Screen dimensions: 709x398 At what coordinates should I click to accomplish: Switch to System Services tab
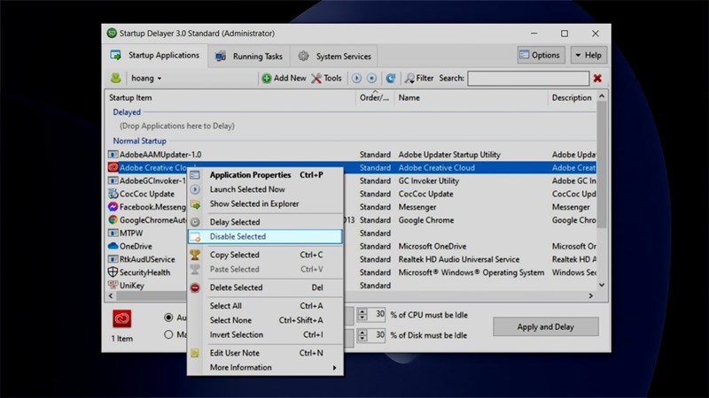click(334, 57)
